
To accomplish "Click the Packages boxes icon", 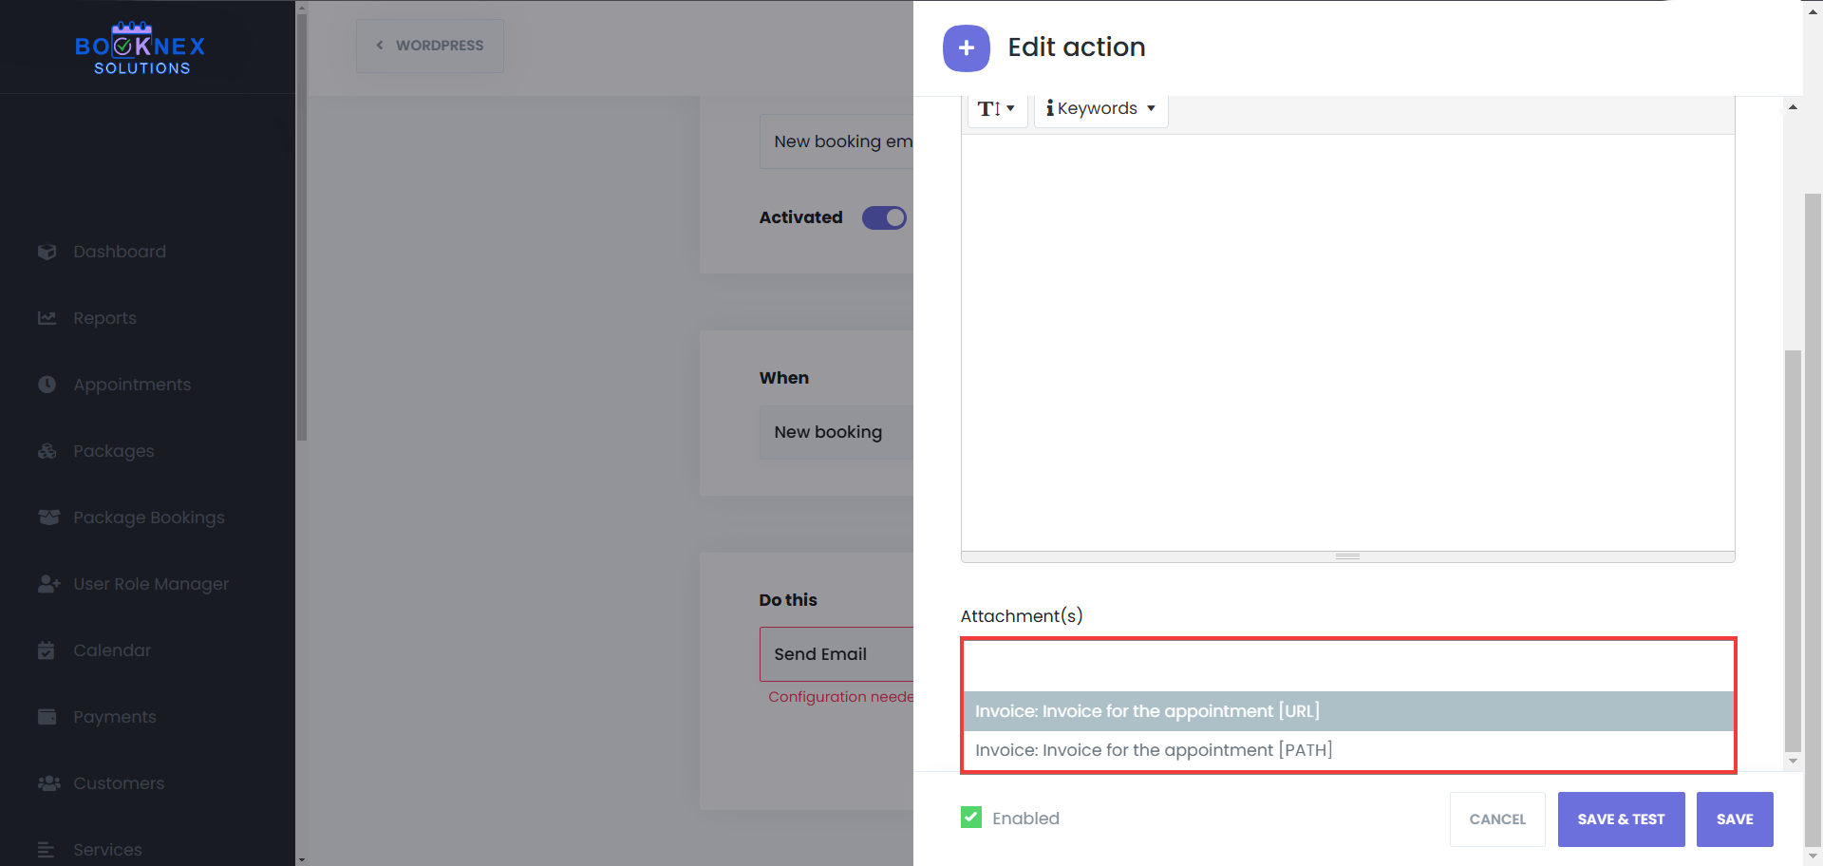I will [x=47, y=451].
